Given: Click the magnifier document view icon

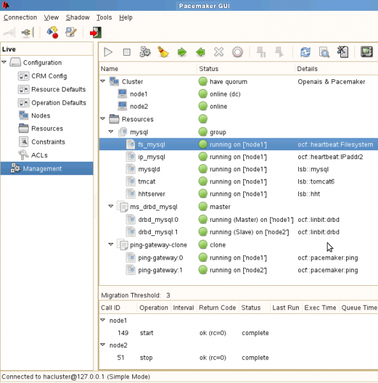Looking at the screenshot, I should tap(324, 52).
